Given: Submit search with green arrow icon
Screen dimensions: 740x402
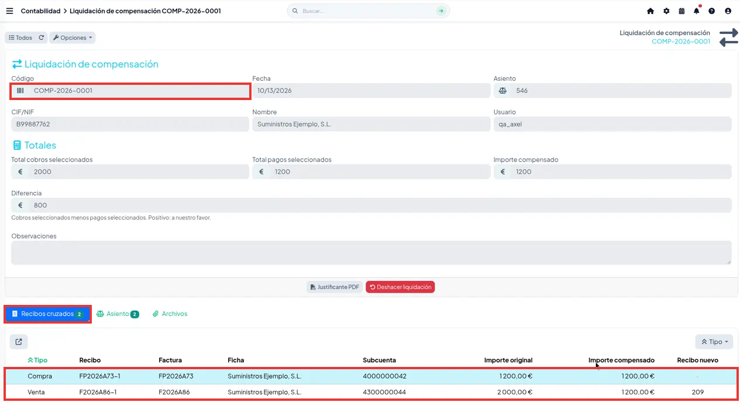Looking at the screenshot, I should 440,11.
